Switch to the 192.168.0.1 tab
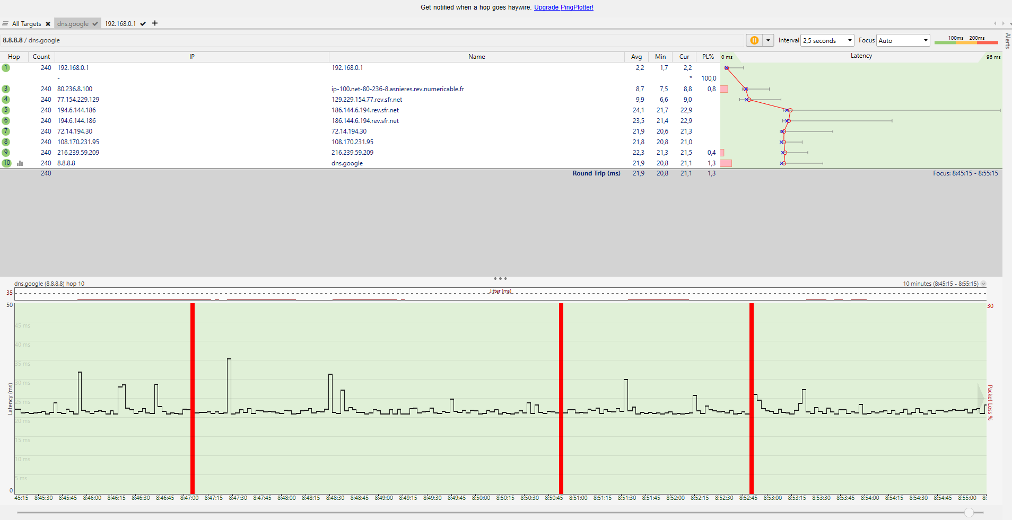 point(120,24)
